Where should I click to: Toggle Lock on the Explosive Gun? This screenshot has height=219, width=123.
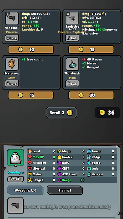pyautogui.click(x=72, y=38)
